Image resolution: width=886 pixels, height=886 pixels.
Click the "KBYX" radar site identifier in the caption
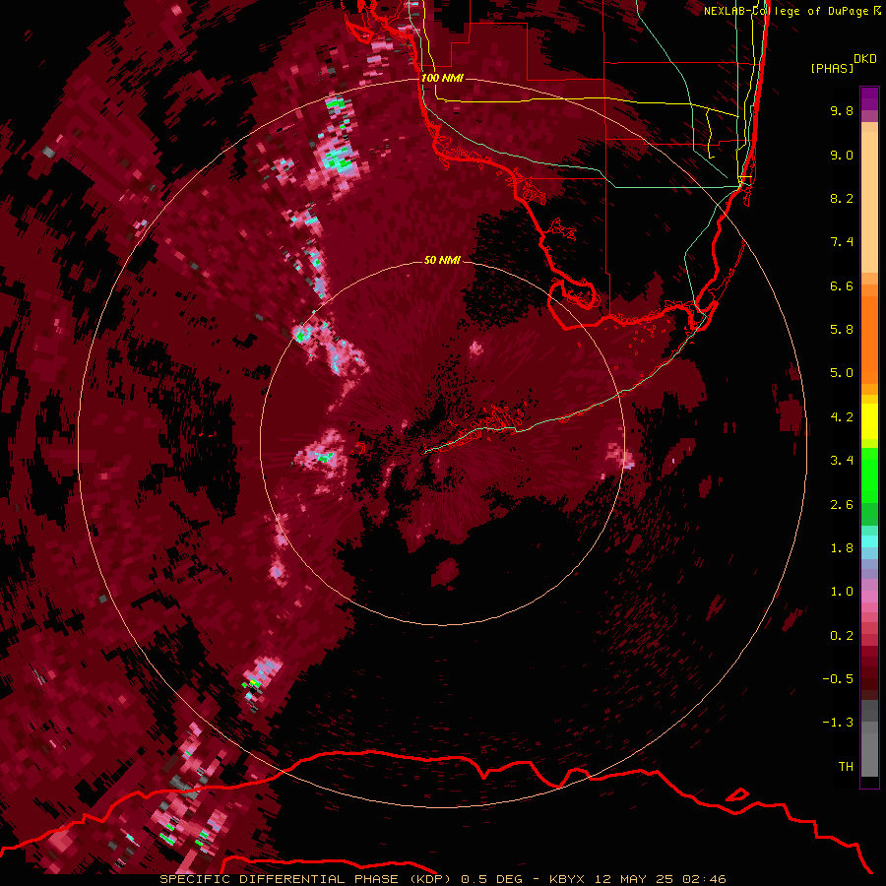(x=567, y=879)
